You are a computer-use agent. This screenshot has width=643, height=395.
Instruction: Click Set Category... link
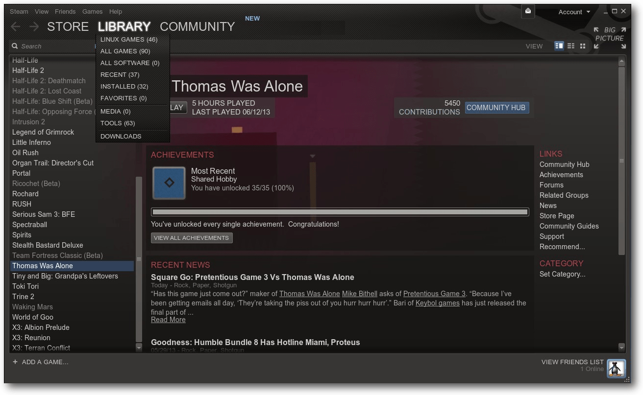click(562, 274)
